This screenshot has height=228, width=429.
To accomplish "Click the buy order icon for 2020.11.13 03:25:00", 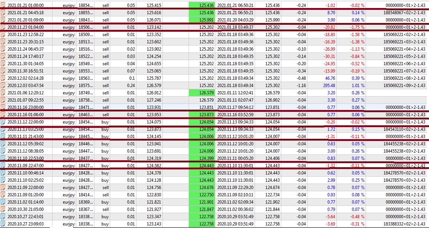I will [3, 129].
